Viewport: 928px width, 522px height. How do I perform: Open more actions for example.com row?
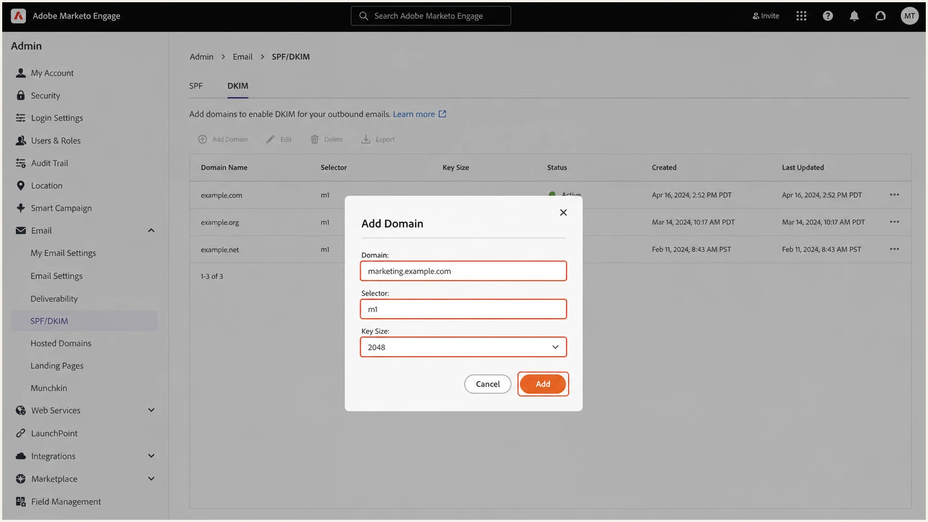click(x=894, y=195)
